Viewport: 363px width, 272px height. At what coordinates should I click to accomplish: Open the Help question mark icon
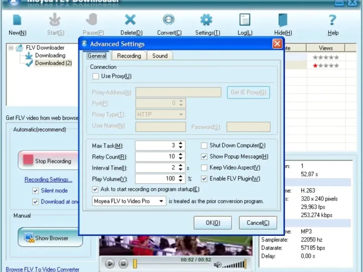click(x=333, y=20)
